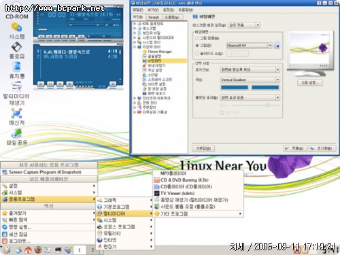The width and height of the screenshot is (340, 255).
Task: Open the 인터넷 submenu
Action: coord(125,240)
